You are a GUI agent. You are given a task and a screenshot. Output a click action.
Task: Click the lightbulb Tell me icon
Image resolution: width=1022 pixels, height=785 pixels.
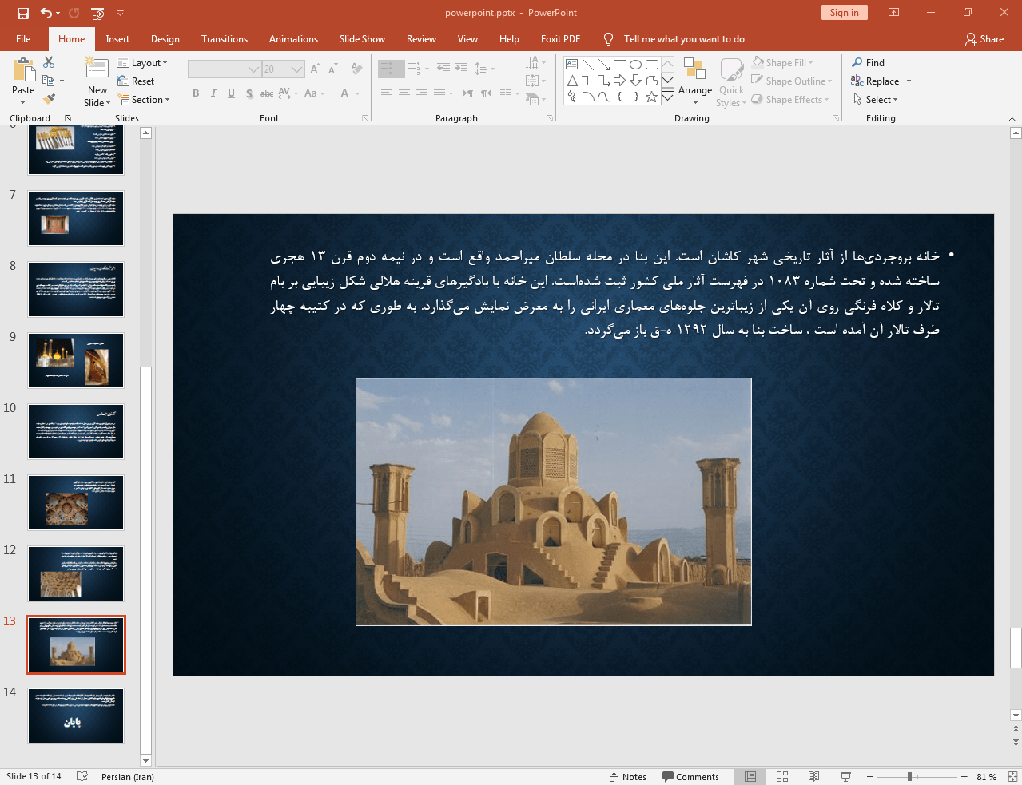point(609,39)
